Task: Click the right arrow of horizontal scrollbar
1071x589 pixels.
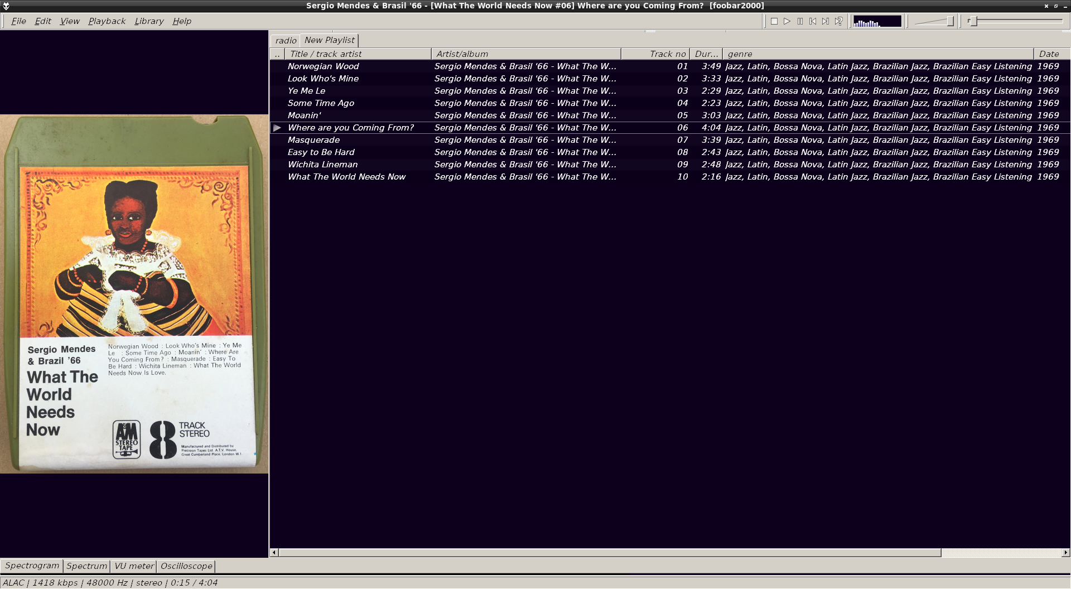Action: tap(1066, 553)
